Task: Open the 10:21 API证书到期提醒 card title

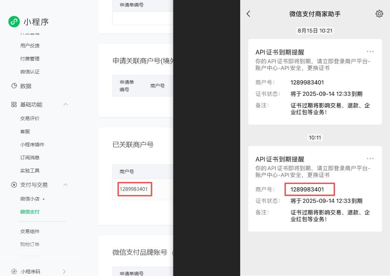Action: point(280,52)
